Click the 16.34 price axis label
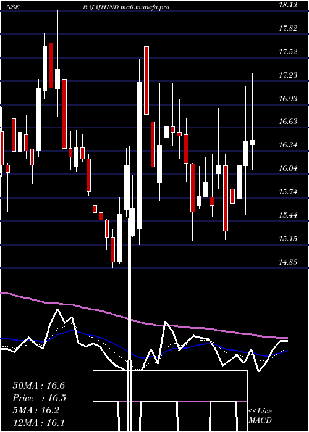 tap(288, 145)
